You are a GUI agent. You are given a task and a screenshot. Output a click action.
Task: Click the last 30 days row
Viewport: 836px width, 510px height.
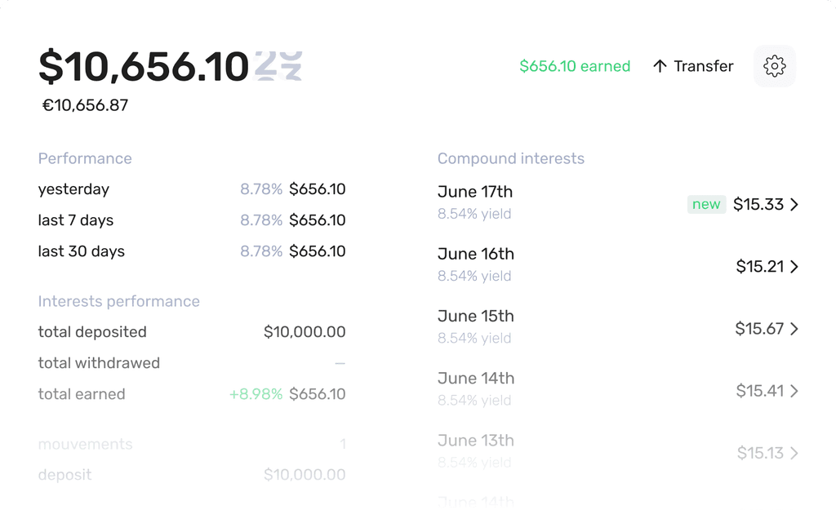point(191,251)
